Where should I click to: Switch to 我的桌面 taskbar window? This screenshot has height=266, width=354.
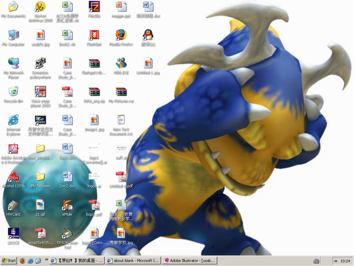click(x=77, y=260)
